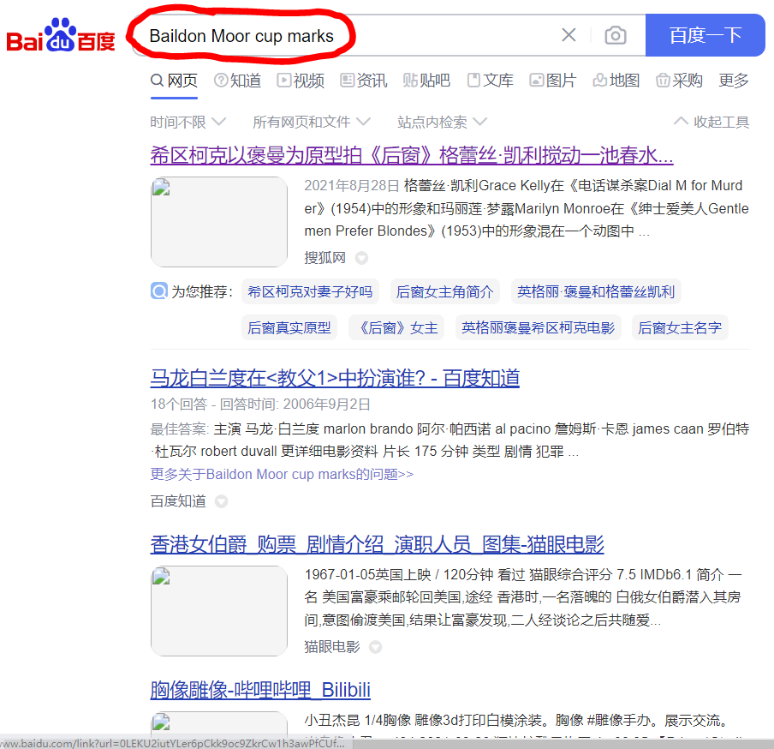This screenshot has height=749, width=774.
Task: Click the 百度一下 search button
Action: 705,35
